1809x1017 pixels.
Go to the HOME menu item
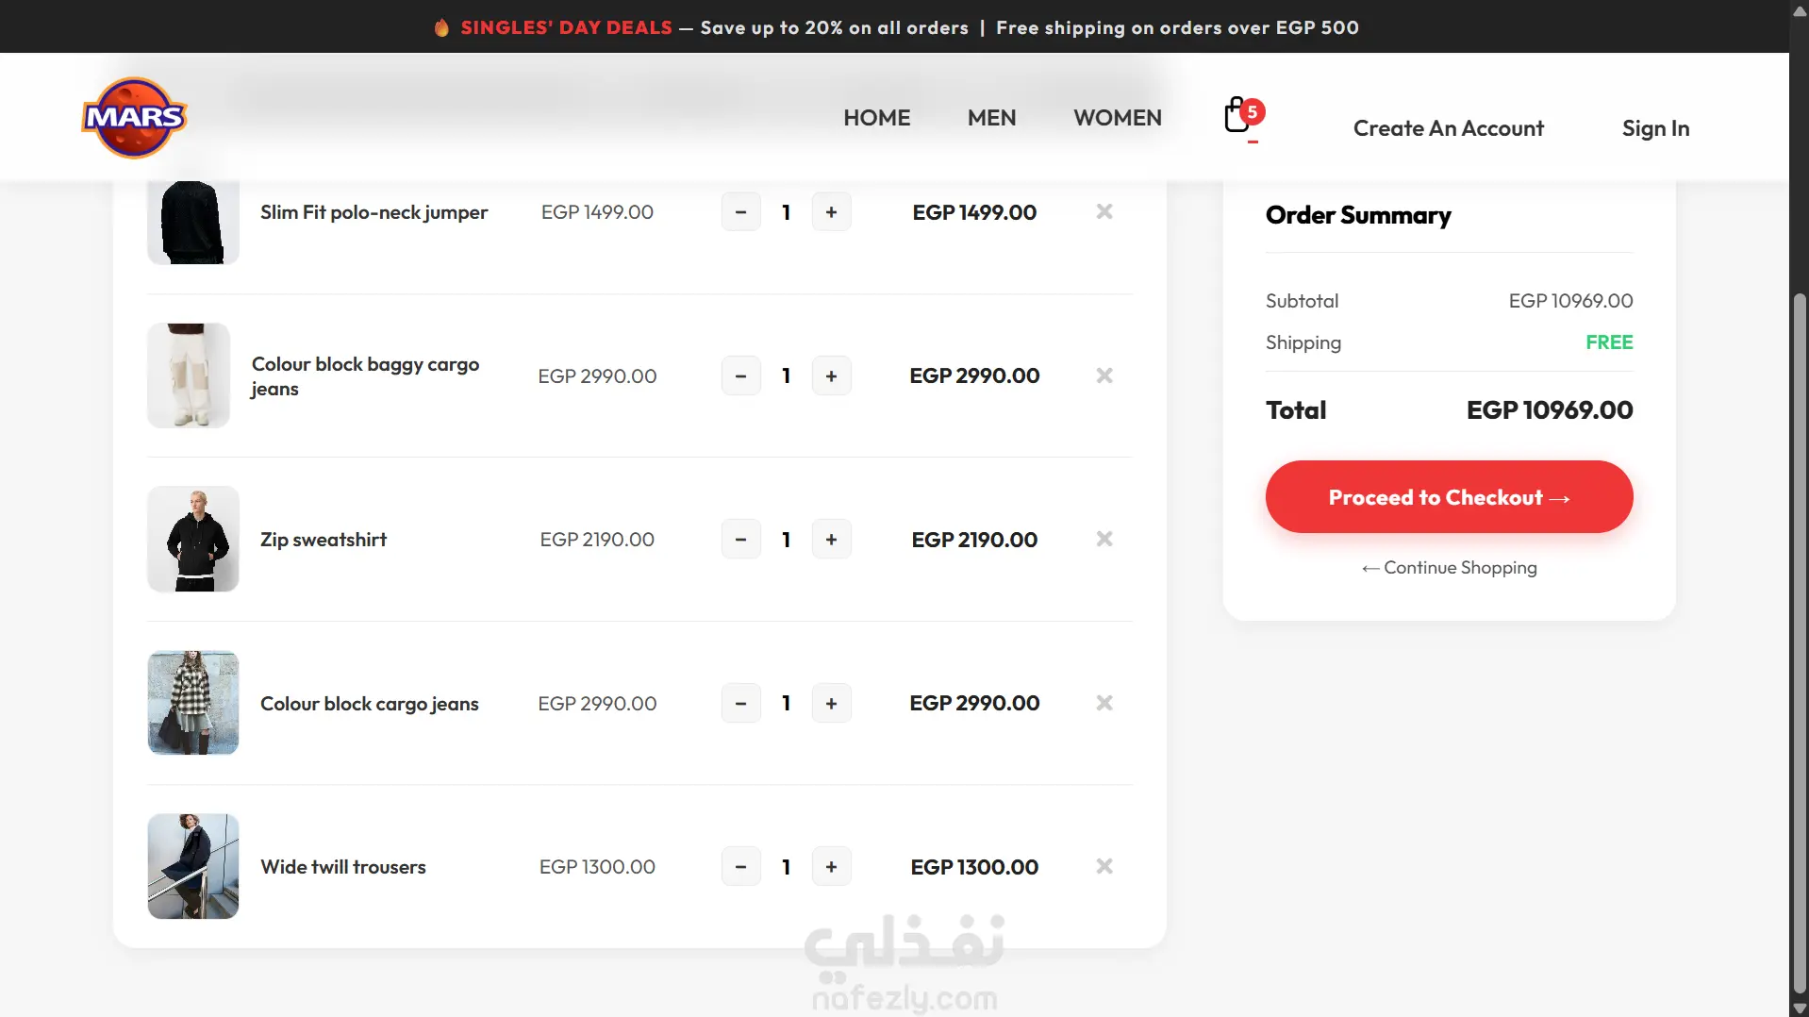[x=876, y=118]
